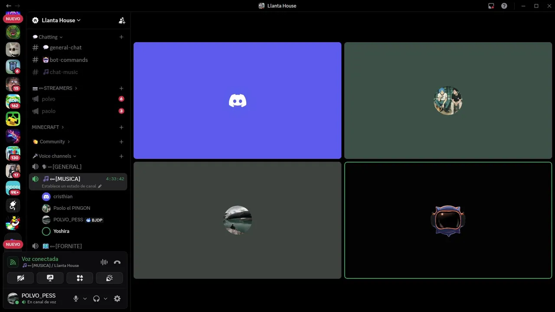Disconnect from voice with hang-up icon
This screenshot has width=555, height=312.
tap(117, 262)
